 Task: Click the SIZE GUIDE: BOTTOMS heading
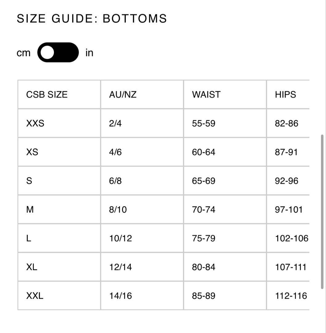click(92, 18)
